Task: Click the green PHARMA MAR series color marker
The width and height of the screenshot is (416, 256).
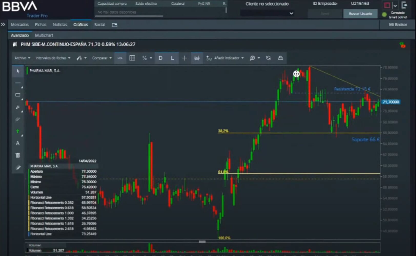Action: point(27,71)
